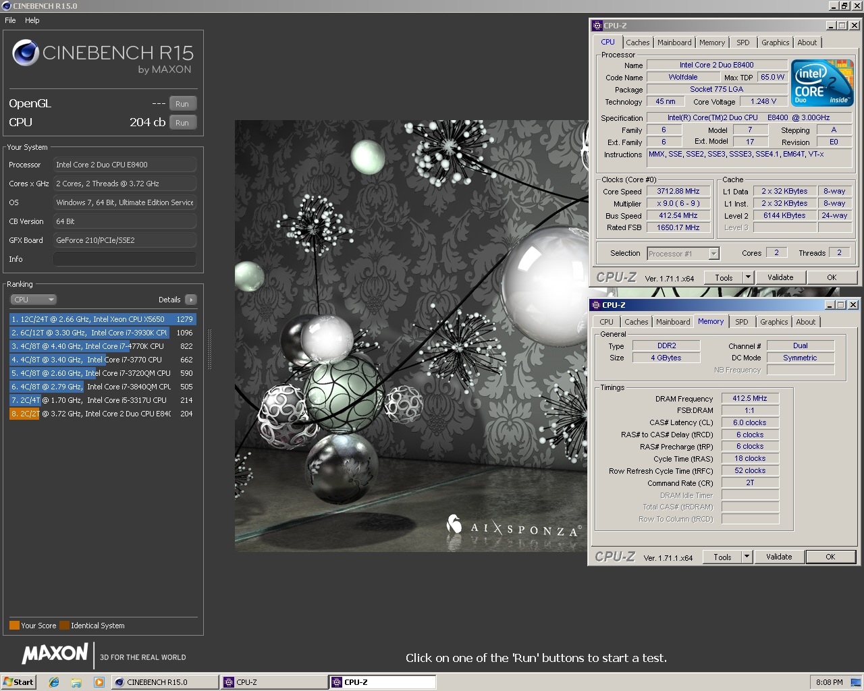Switch to Caches tab in lower CPU-Z window

(637, 322)
